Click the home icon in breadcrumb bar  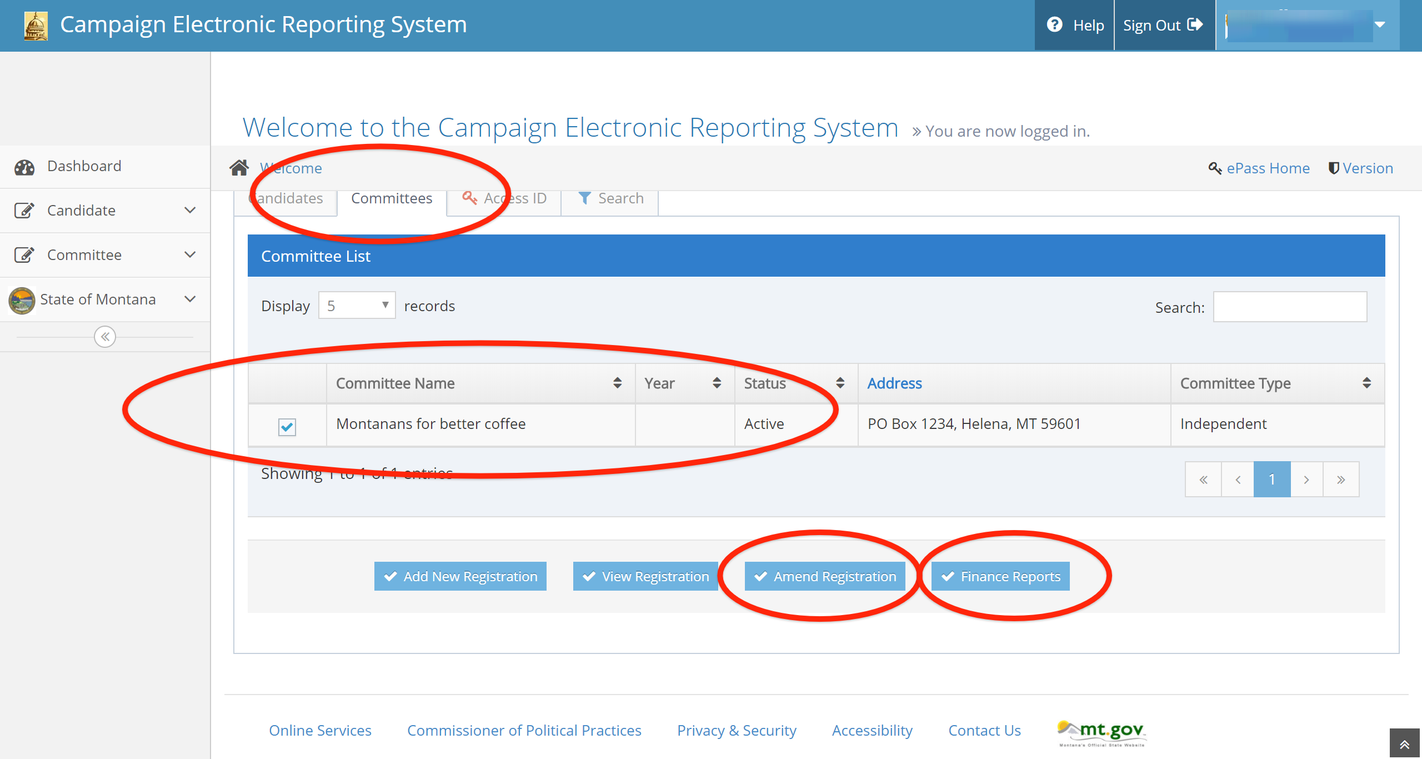click(239, 168)
